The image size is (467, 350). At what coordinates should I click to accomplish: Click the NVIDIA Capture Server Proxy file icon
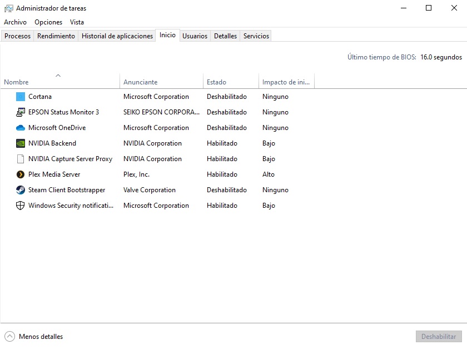(x=20, y=159)
